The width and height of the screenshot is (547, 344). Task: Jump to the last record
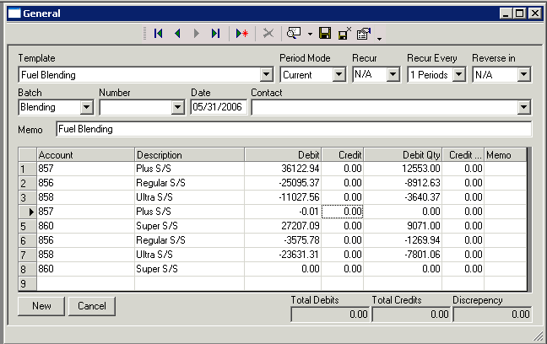pos(215,34)
